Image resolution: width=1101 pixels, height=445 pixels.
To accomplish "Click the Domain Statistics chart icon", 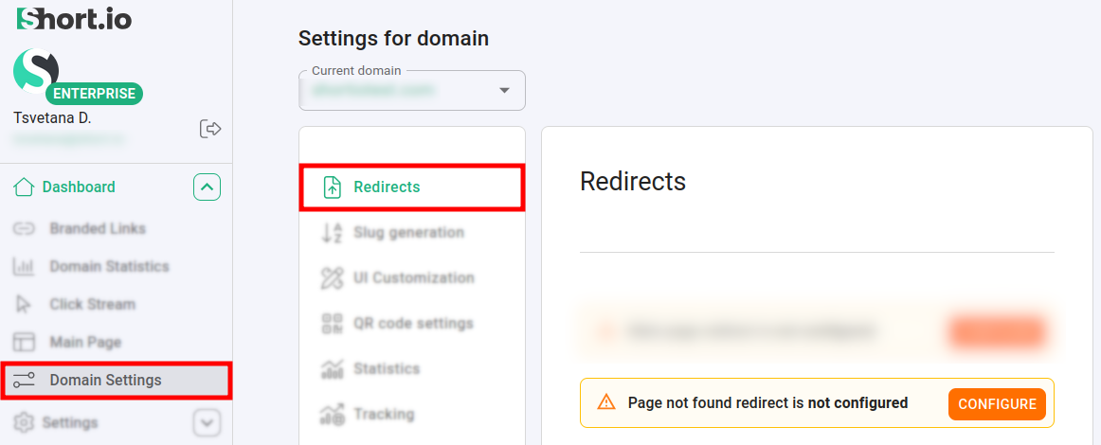I will (x=24, y=267).
